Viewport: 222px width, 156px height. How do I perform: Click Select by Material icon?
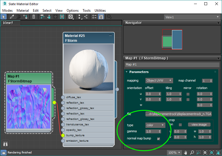[x=109, y=17]
